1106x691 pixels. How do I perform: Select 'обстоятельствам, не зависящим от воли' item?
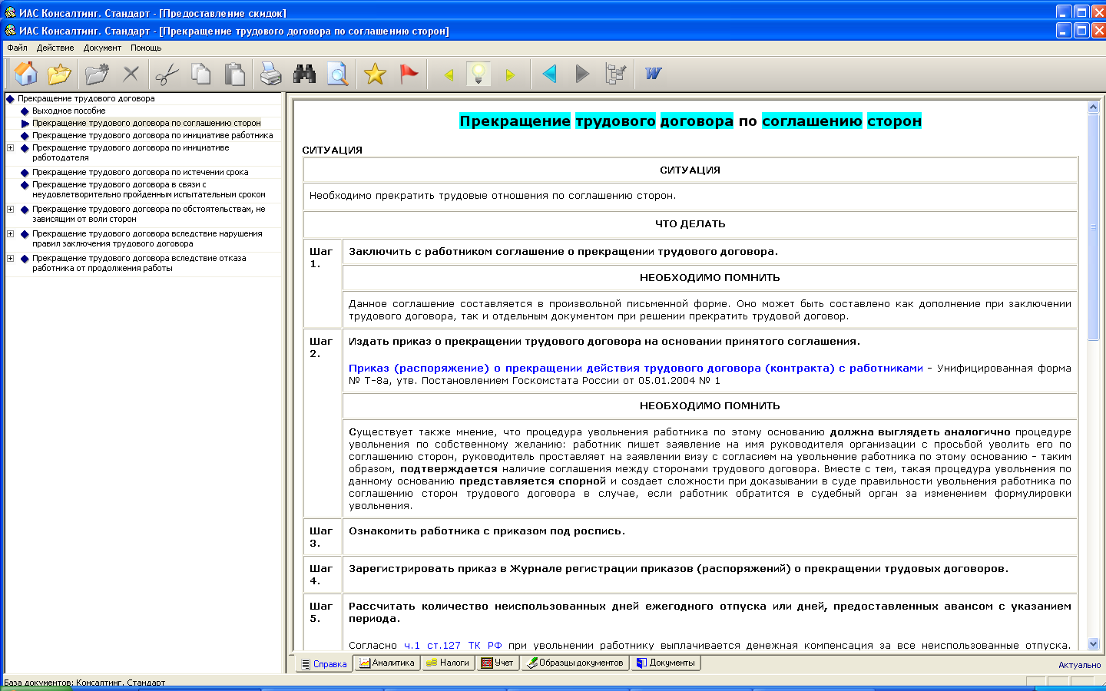click(x=149, y=214)
